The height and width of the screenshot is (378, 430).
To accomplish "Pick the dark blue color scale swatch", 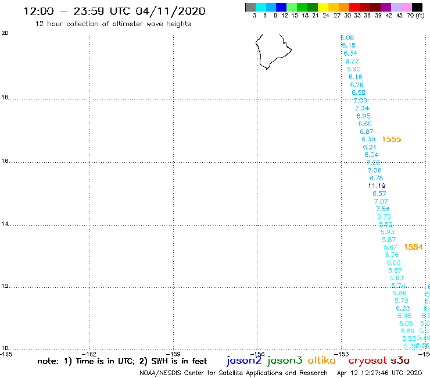I will [281, 7].
